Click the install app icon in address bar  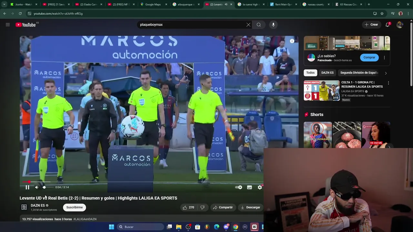point(375,14)
